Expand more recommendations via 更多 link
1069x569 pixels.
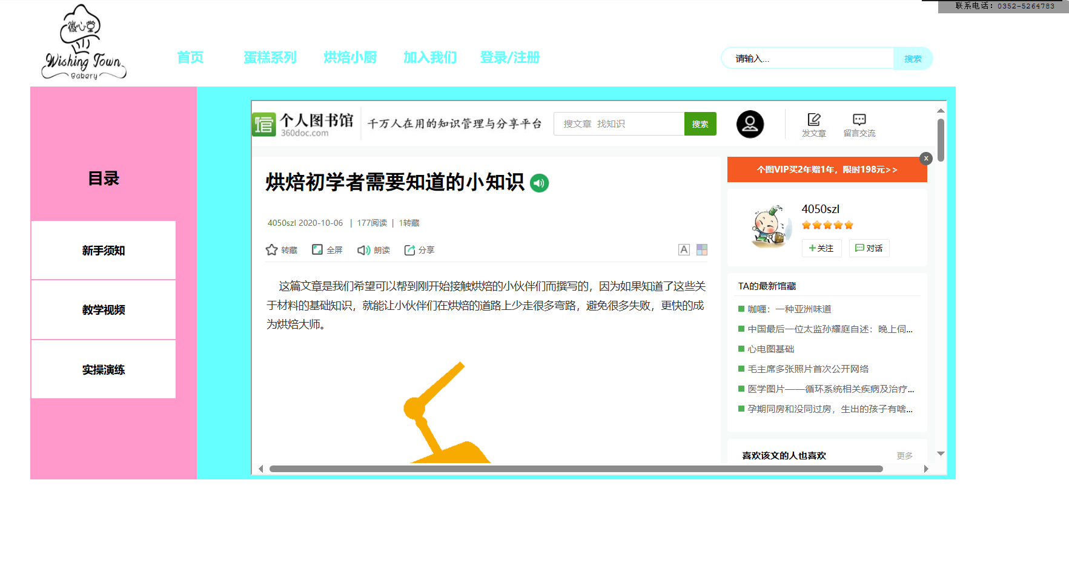point(904,456)
